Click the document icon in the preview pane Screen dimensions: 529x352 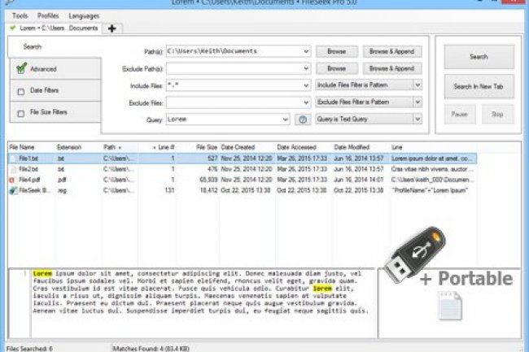(450, 306)
